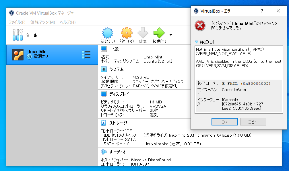Click the Storage (ストレージ) section disk icon
The width and height of the screenshot is (289, 171).
[x=103, y=123]
